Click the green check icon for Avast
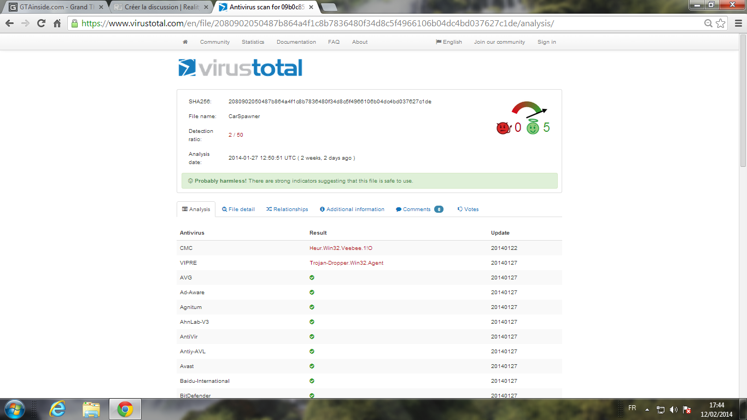Image resolution: width=747 pixels, height=420 pixels. (312, 366)
